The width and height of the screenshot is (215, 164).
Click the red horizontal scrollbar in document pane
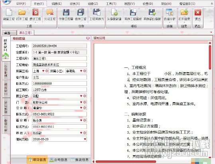click(126, 162)
